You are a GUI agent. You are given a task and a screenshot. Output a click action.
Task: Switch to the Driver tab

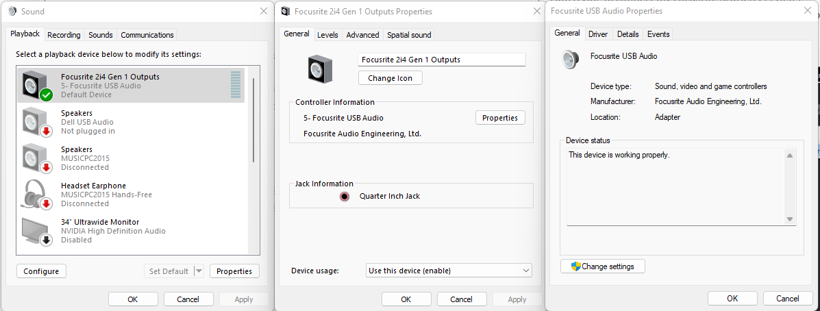pyautogui.click(x=598, y=34)
